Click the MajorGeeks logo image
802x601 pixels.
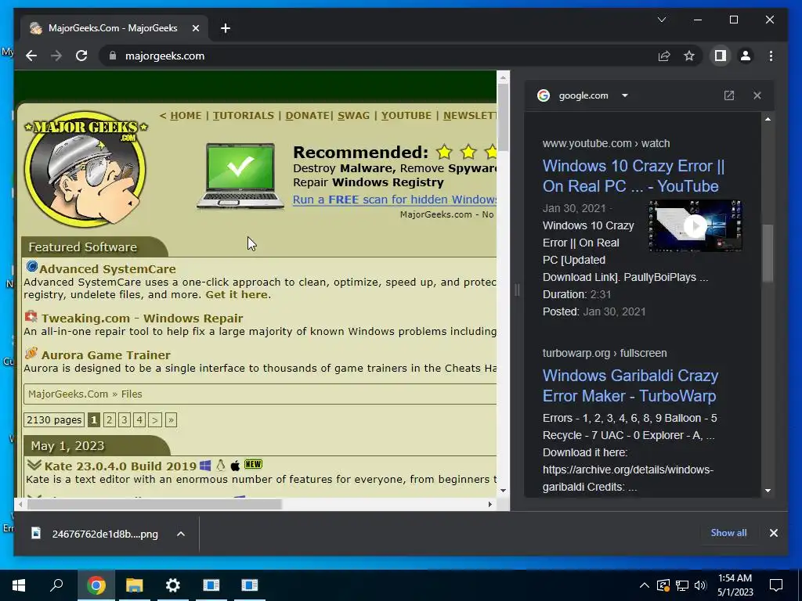[x=85, y=169]
